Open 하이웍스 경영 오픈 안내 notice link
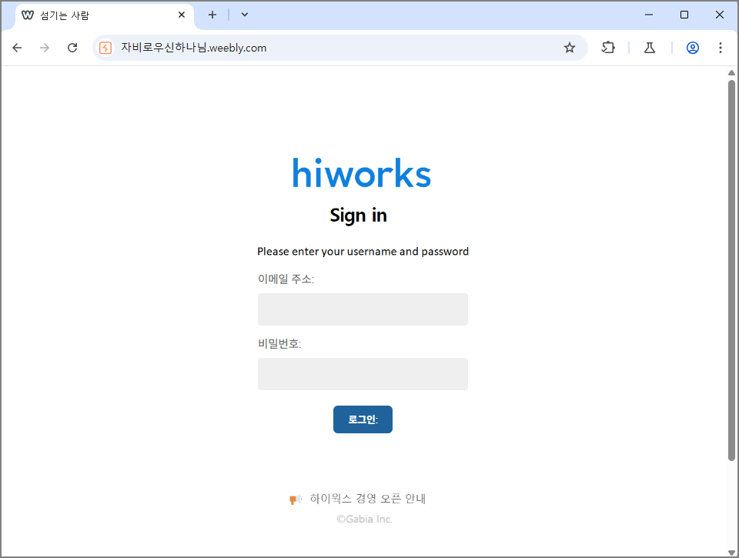The image size is (739, 558). coord(368,499)
